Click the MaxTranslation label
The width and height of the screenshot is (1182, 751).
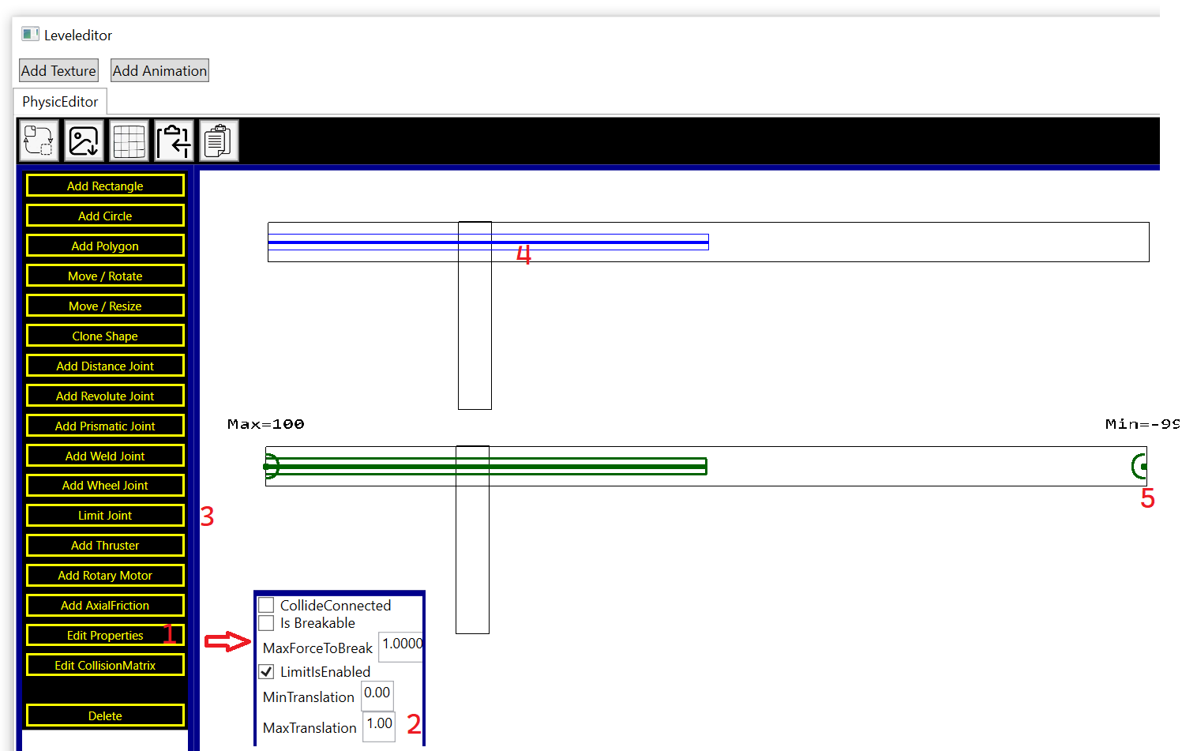310,728
